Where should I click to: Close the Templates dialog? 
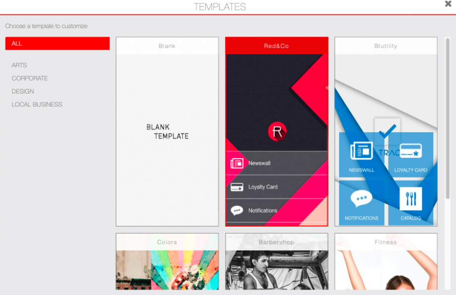(x=448, y=4)
